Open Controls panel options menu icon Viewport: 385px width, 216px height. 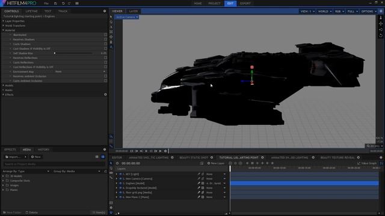point(105,11)
